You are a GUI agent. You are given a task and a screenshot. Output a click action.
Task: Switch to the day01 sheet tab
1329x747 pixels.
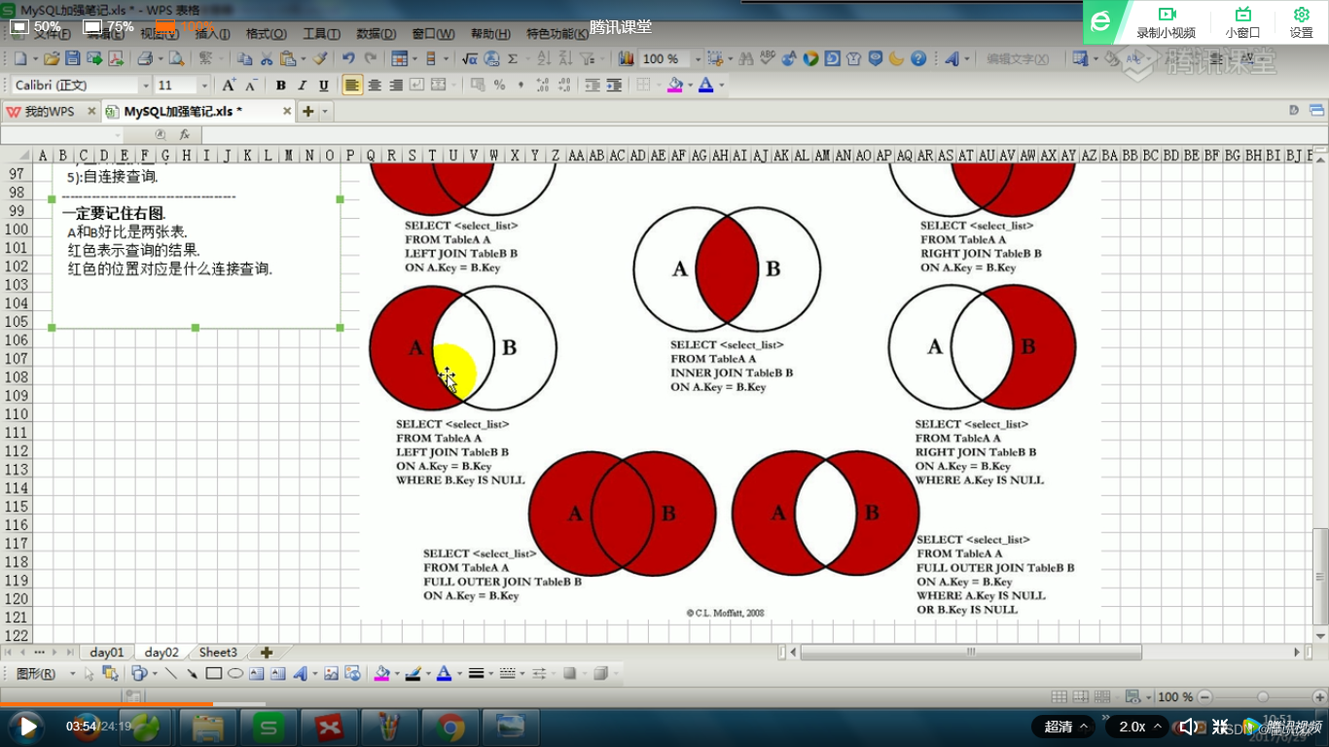click(x=107, y=653)
